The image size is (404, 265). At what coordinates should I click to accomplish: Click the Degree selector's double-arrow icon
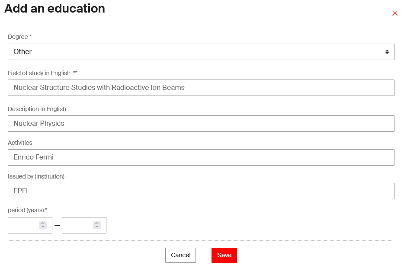(x=388, y=51)
